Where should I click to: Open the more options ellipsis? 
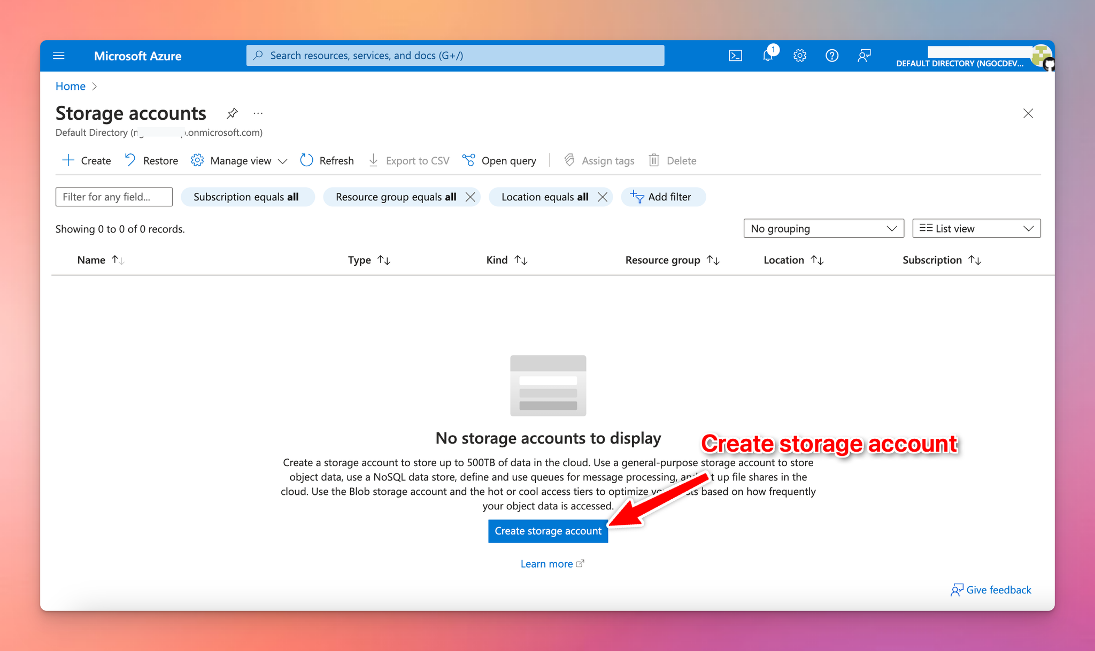click(258, 113)
